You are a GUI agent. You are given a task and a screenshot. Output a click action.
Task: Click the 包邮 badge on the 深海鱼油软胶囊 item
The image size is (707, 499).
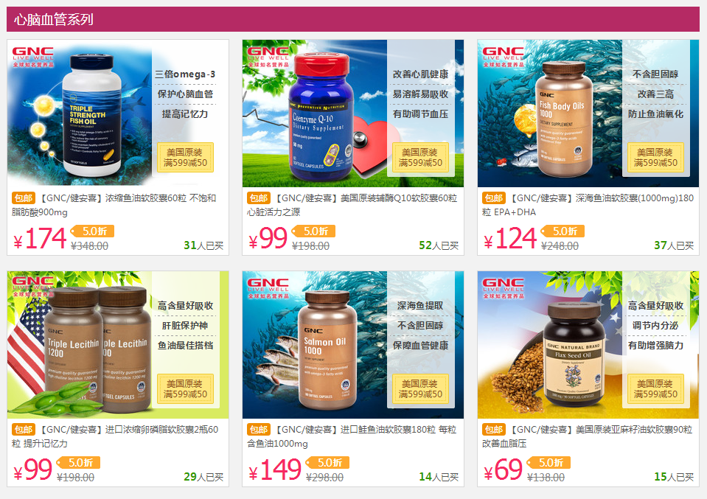(x=494, y=198)
